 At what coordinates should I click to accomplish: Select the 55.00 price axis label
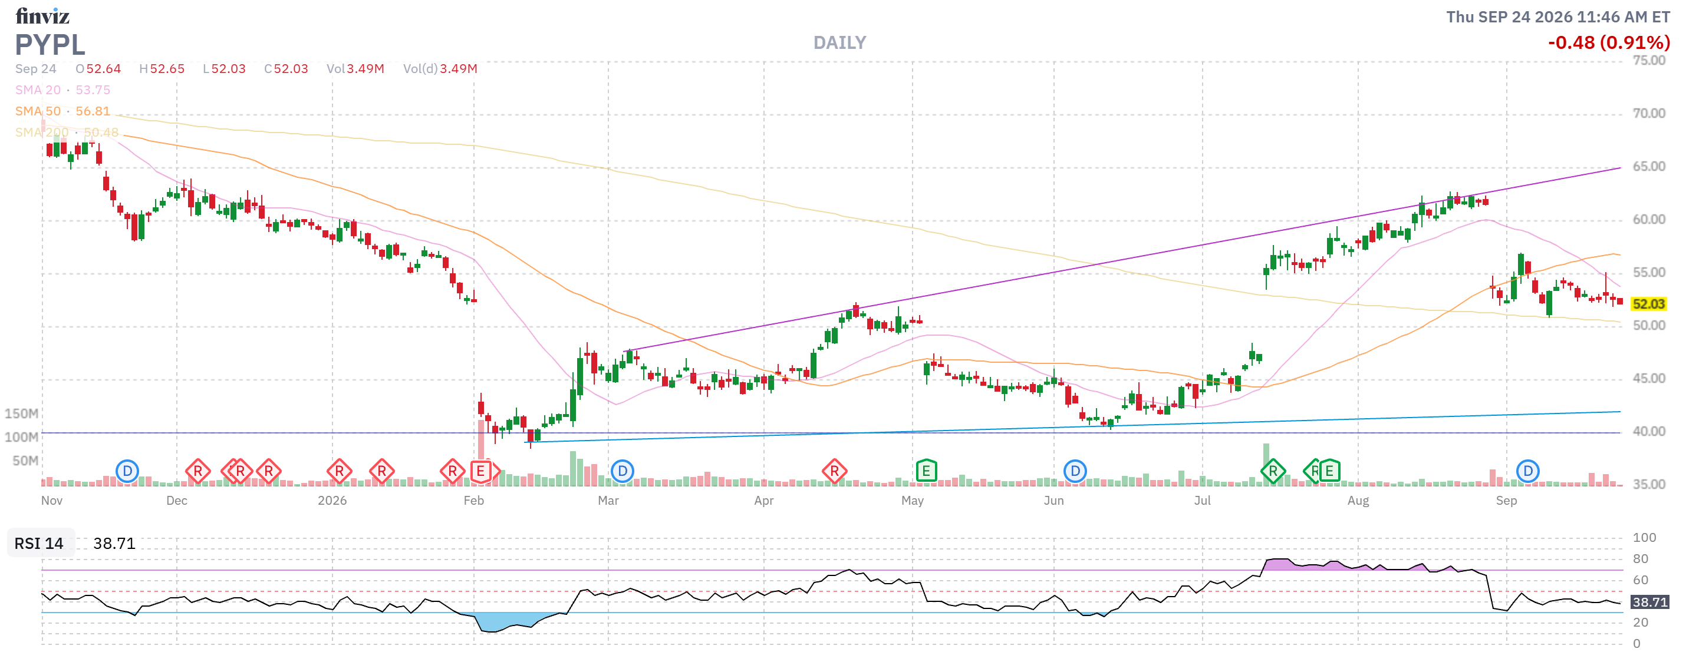point(1649,272)
